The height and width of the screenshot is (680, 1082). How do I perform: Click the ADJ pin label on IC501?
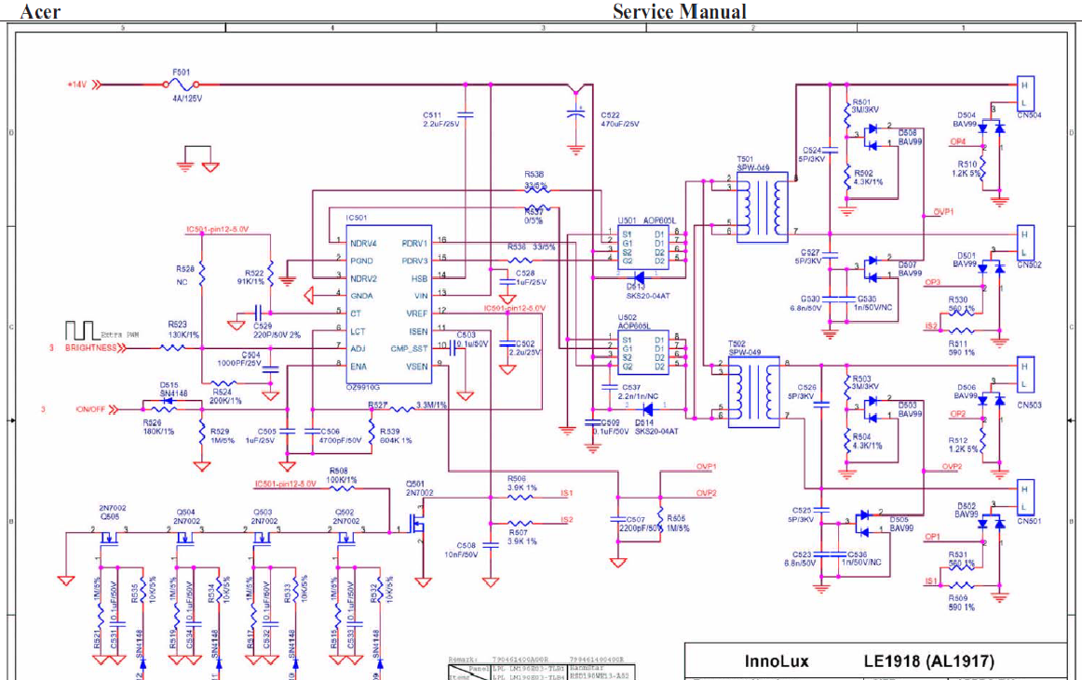coord(358,349)
